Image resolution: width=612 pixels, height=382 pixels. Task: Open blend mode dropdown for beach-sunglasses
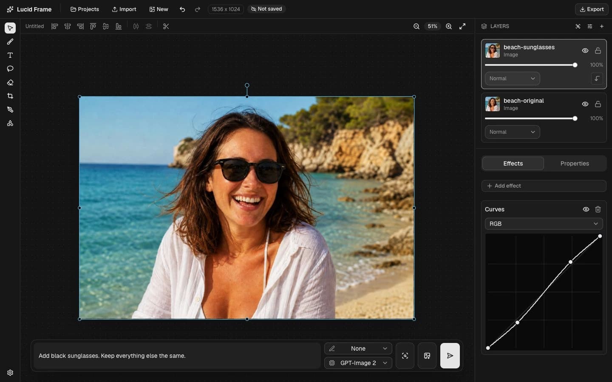[x=513, y=79]
